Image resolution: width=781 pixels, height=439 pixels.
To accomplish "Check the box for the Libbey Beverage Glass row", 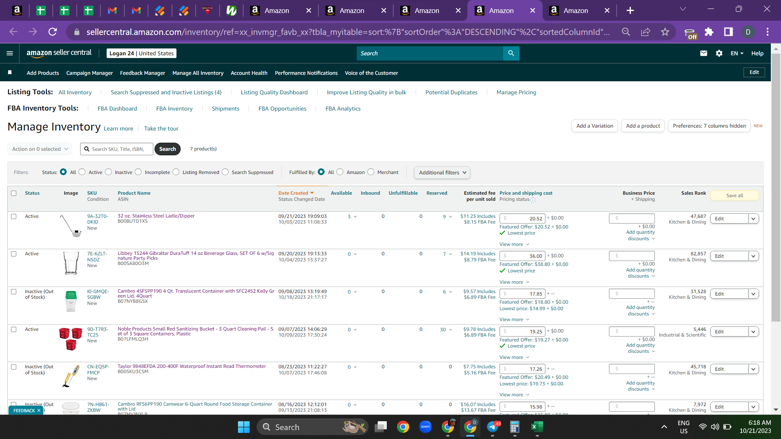I will 14,254.
